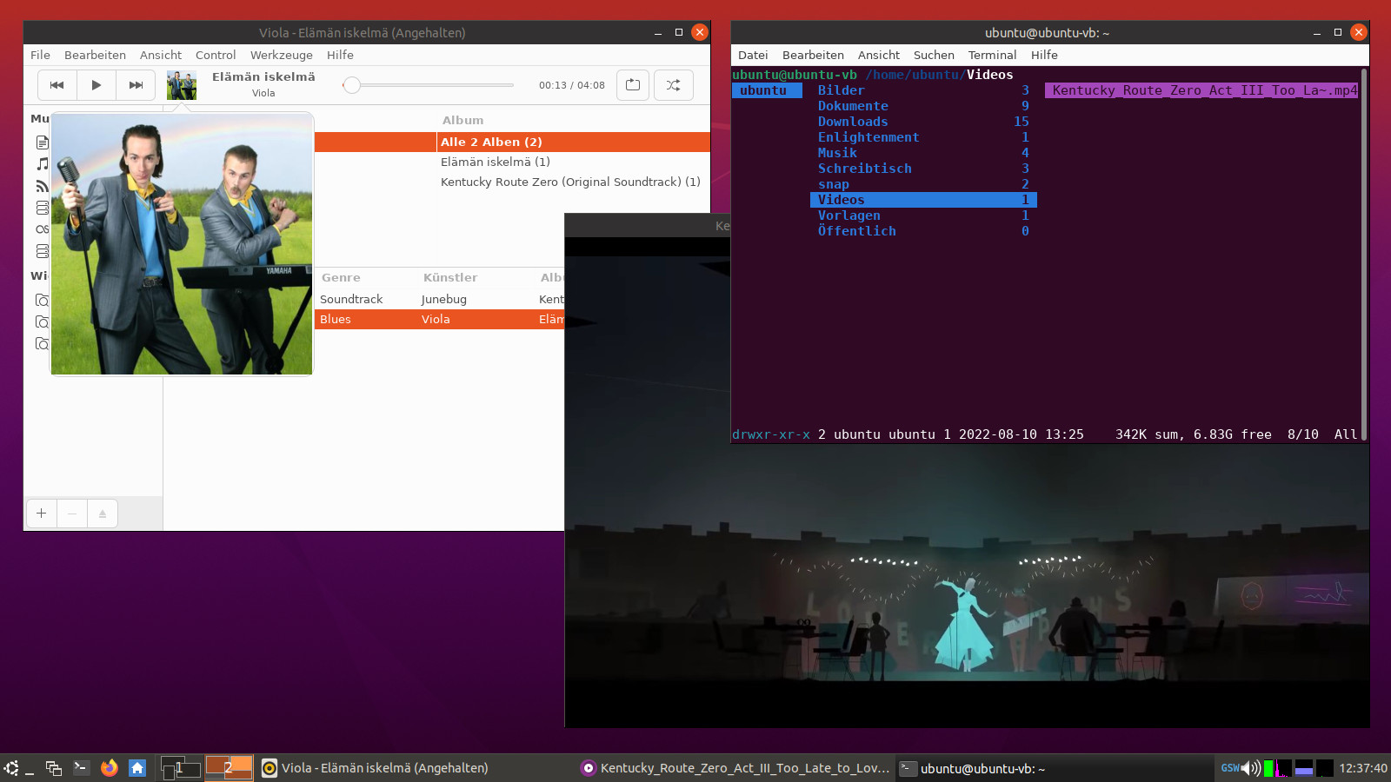This screenshot has height=782, width=1391.
Task: Add a new playlist with plus button
Action: coord(42,514)
